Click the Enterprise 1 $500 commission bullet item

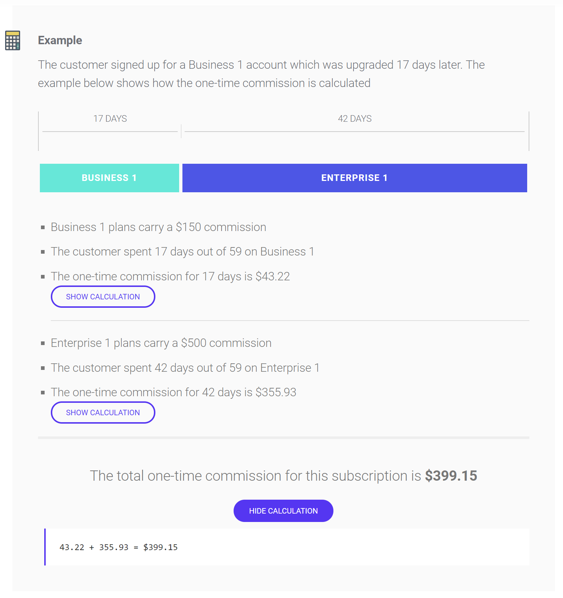click(x=161, y=343)
